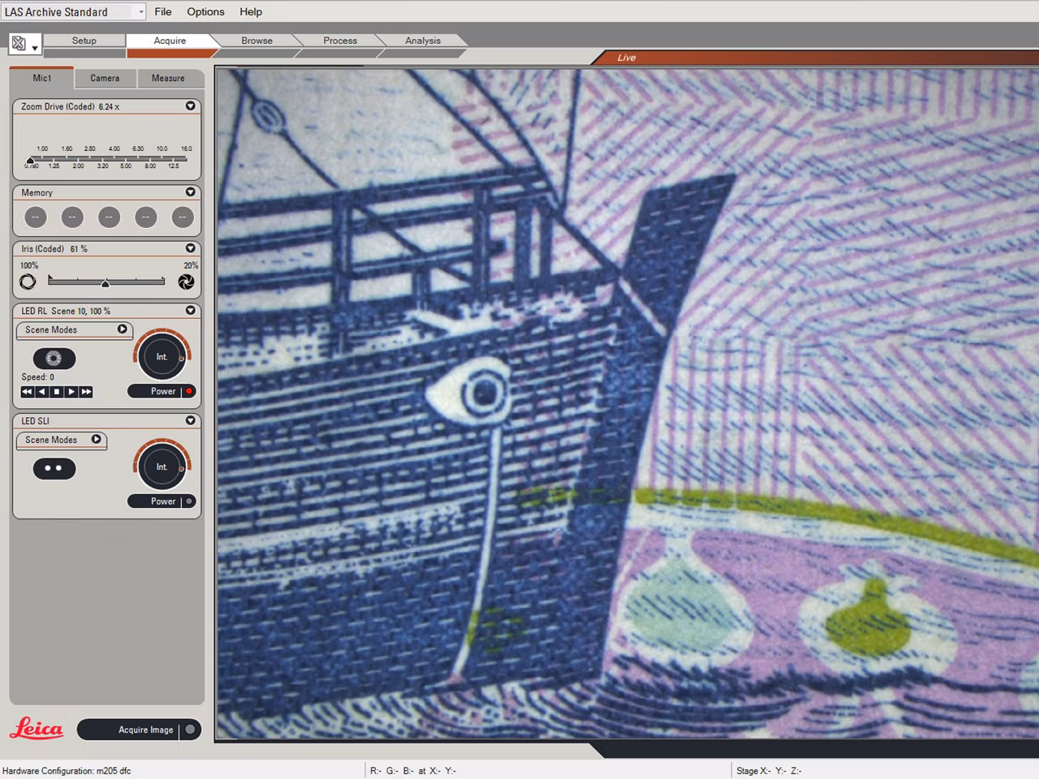Click the 8.00 mark on the zoom scale
Screen dimensions: 1039x779
[x=150, y=166]
